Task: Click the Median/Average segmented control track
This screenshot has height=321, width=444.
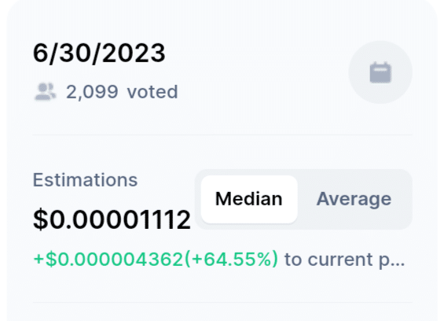Action: click(303, 199)
